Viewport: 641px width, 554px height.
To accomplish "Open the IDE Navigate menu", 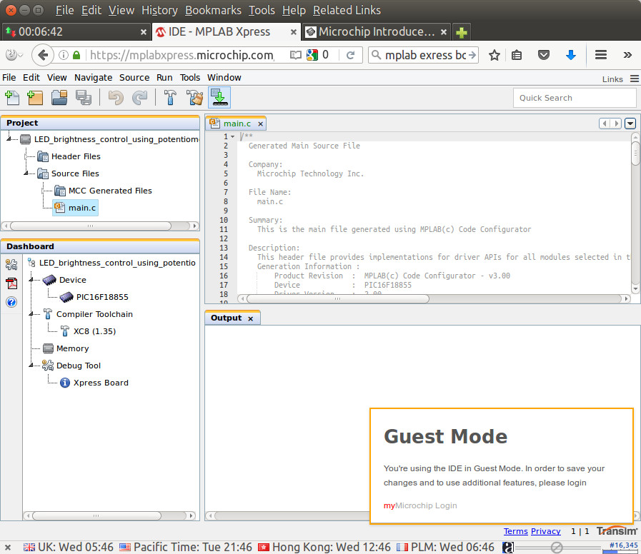I will pyautogui.click(x=93, y=78).
